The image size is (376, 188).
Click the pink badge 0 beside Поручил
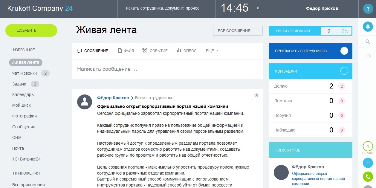coord(342,116)
